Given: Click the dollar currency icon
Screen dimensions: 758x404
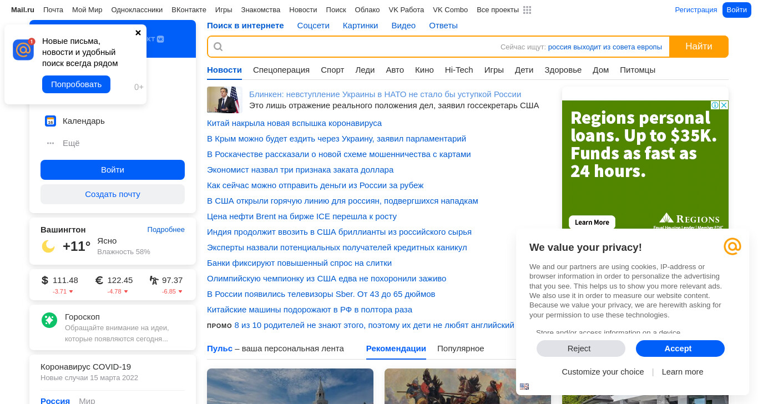Looking at the screenshot, I should [x=45, y=280].
